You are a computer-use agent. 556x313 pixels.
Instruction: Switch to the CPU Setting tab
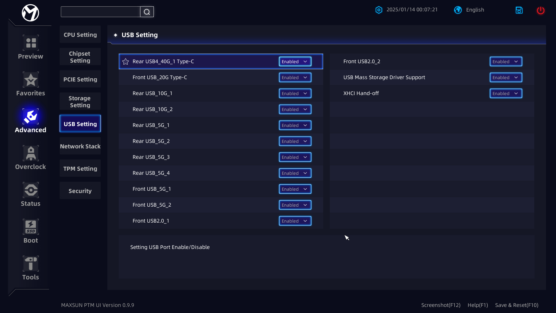pos(80,35)
